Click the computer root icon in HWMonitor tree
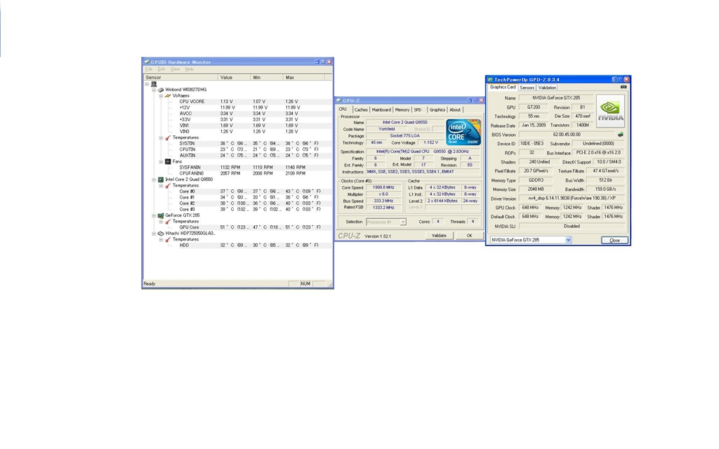The height and width of the screenshot is (449, 719). [154, 84]
